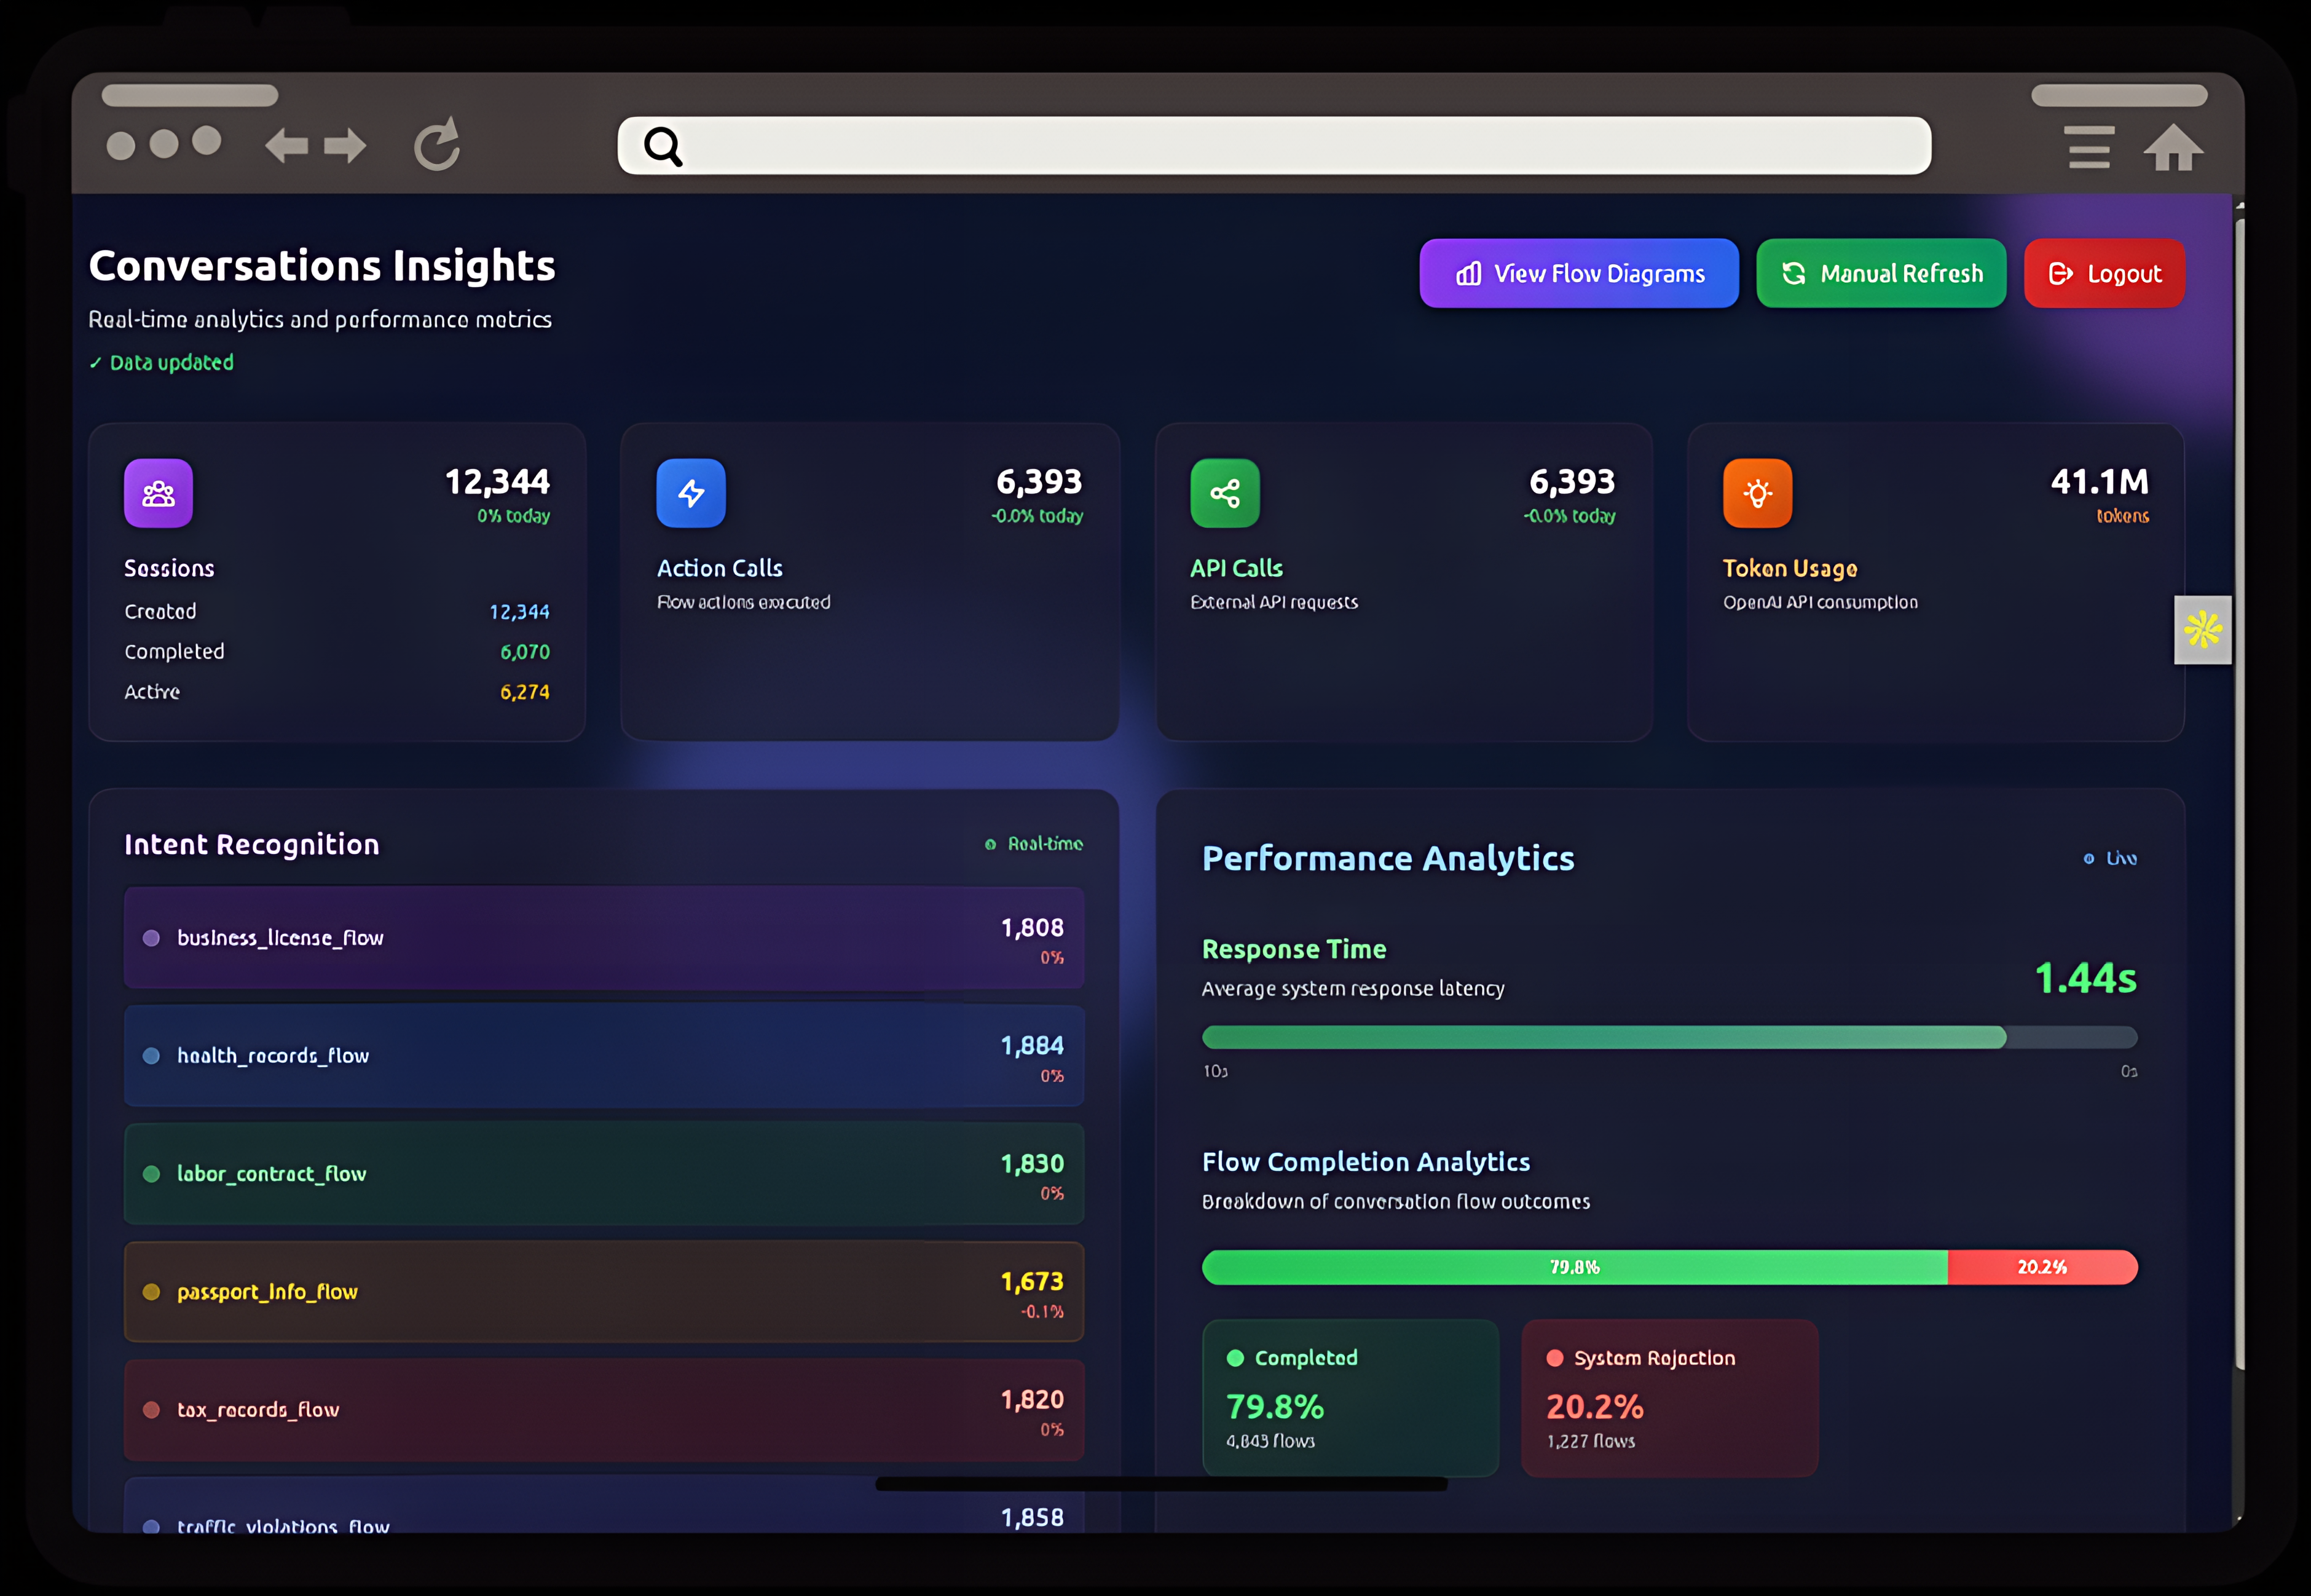
Task: Click the yellow asterisk widget on the right edge
Action: [x=2202, y=630]
